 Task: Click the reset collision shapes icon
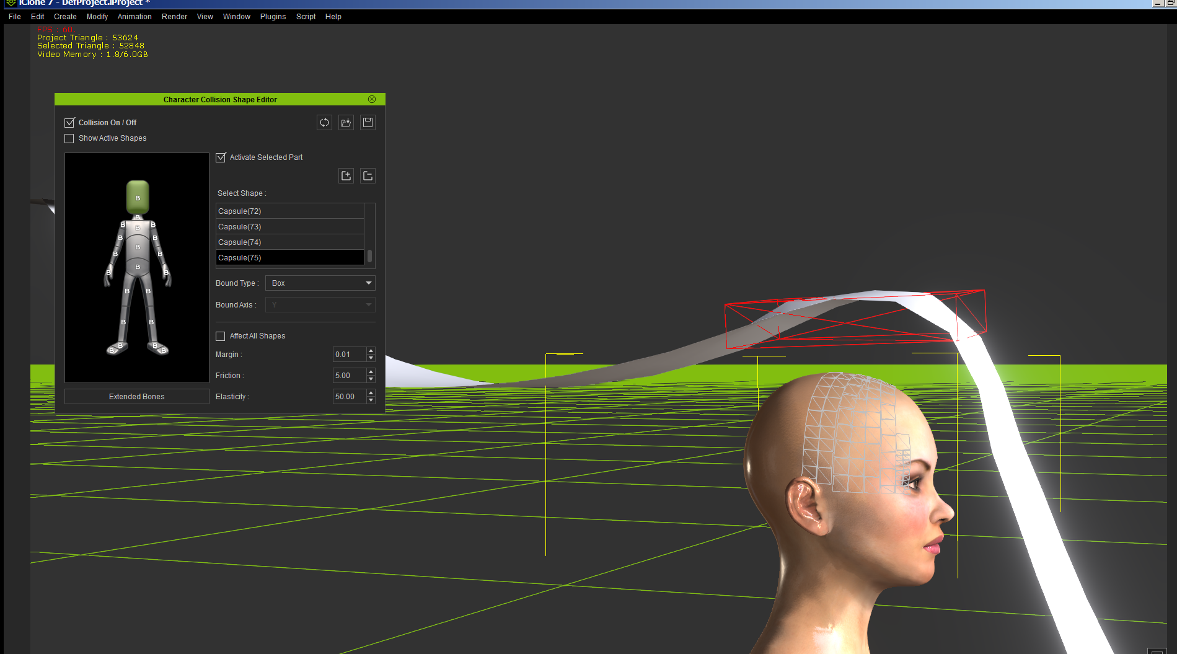point(324,123)
